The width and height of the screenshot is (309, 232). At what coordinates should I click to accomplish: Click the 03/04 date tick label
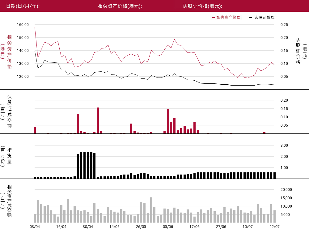click(35, 227)
